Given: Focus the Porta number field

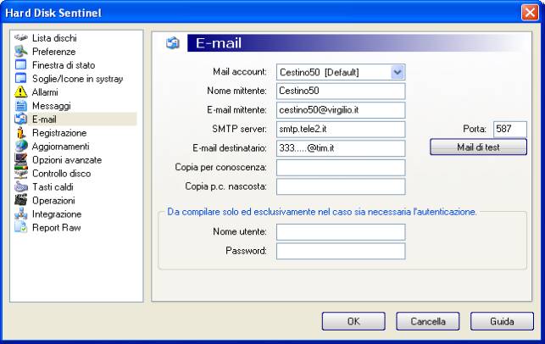Looking at the screenshot, I should (510, 130).
